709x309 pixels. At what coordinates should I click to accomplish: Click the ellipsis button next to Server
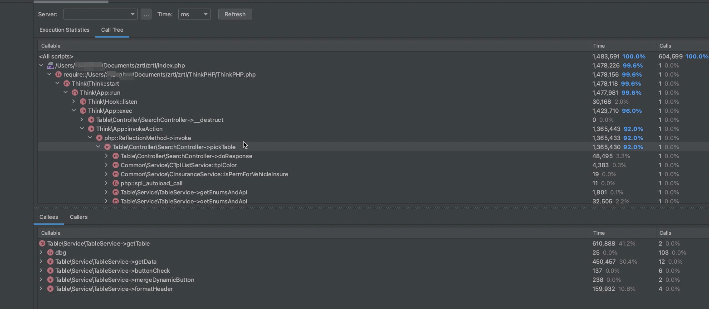146,14
